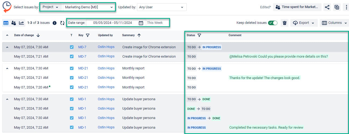This screenshot has height=134, width=349.
Task: Switch to table grid view icon
Action: click(6, 23)
